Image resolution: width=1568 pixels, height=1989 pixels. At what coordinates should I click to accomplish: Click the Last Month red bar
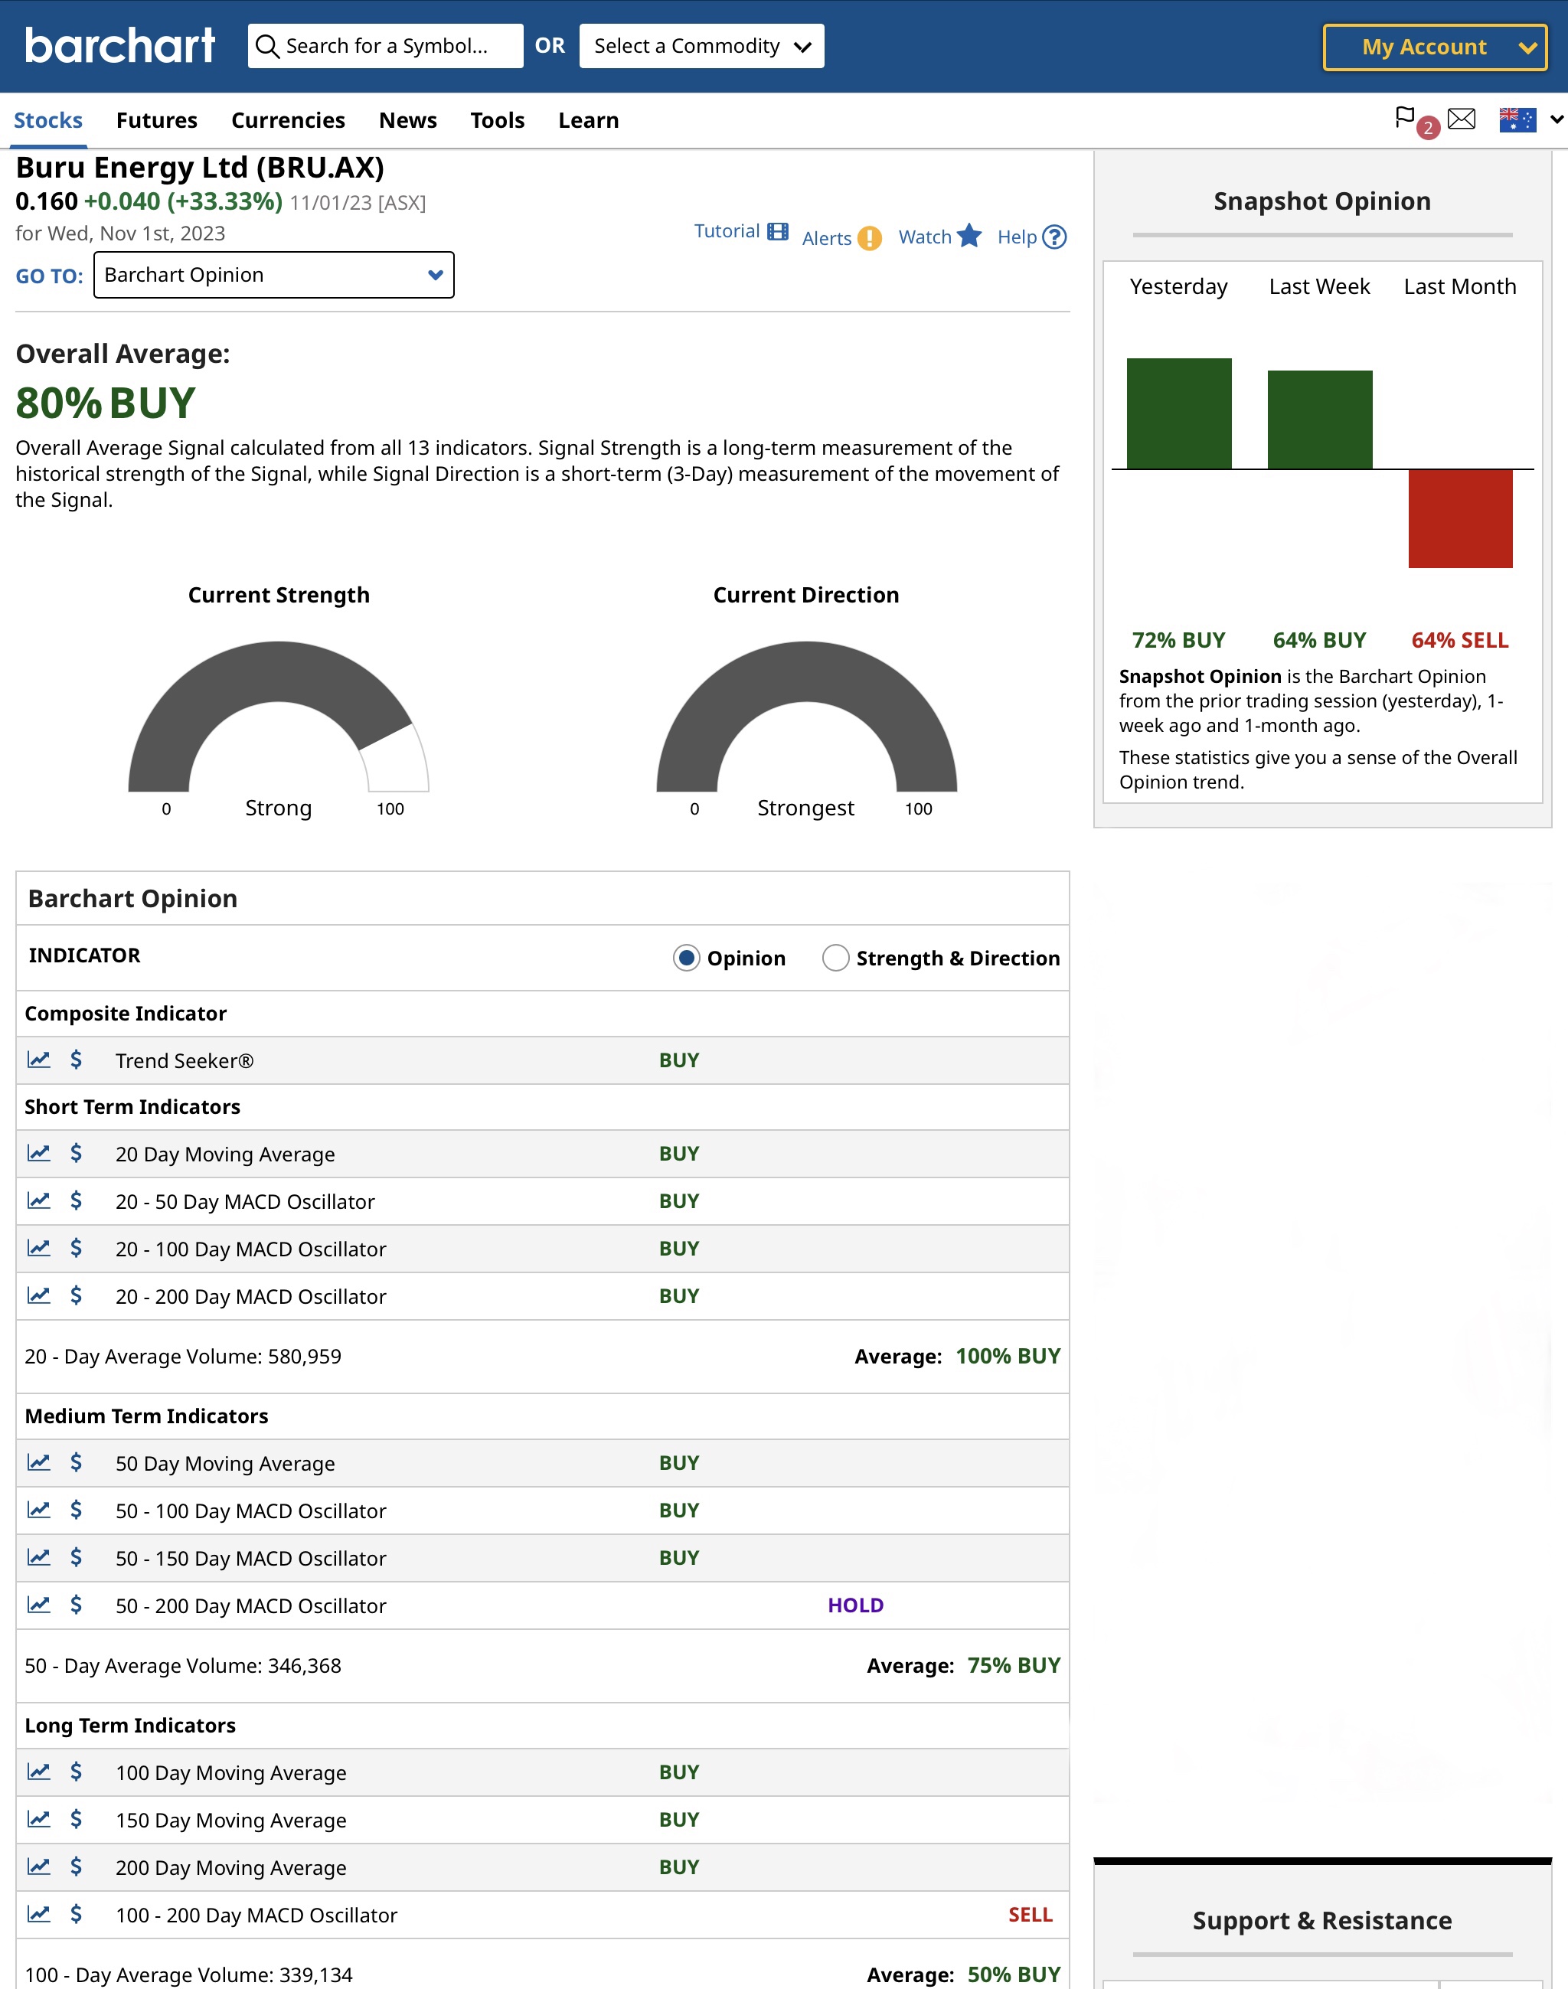(1460, 518)
